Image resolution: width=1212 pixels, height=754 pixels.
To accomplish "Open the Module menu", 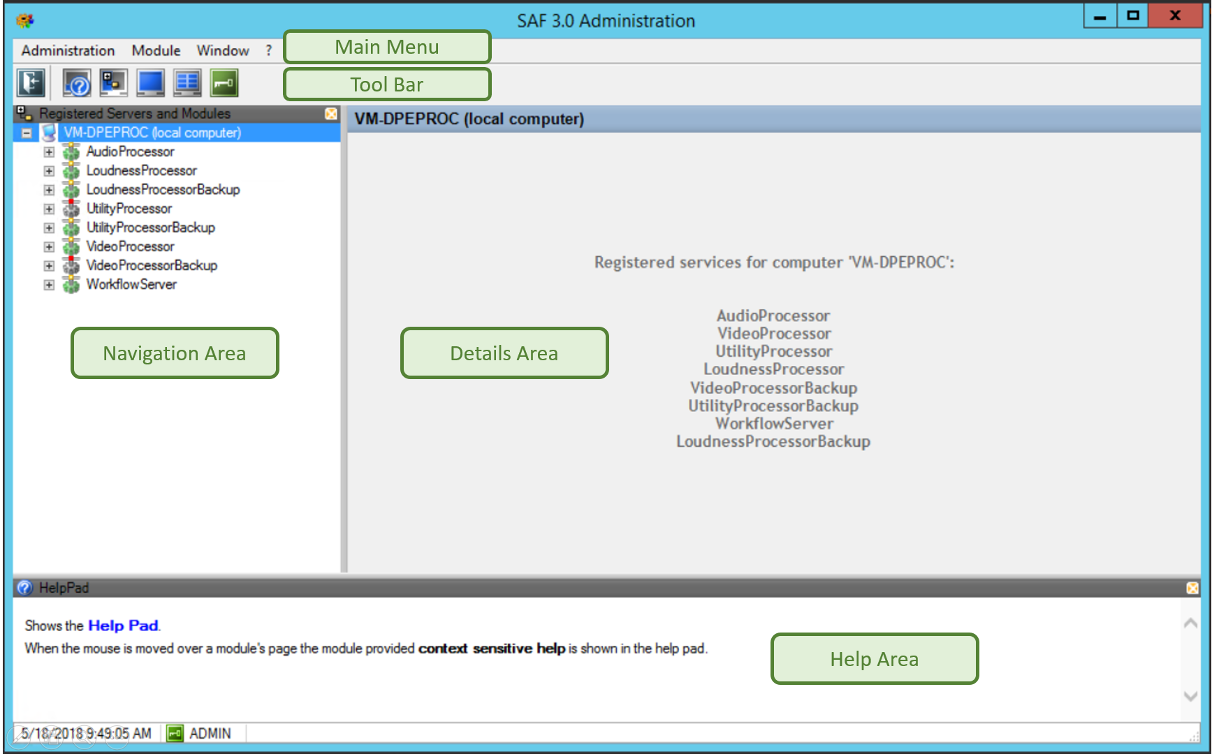I will (156, 50).
